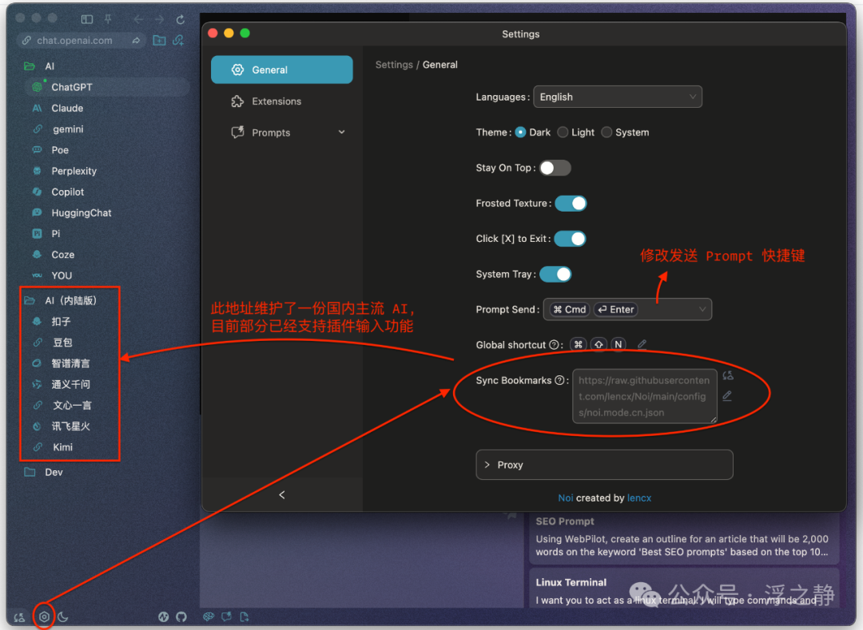Image resolution: width=863 pixels, height=630 pixels.
Task: Reload the page with the refresh icon
Action: (x=181, y=19)
